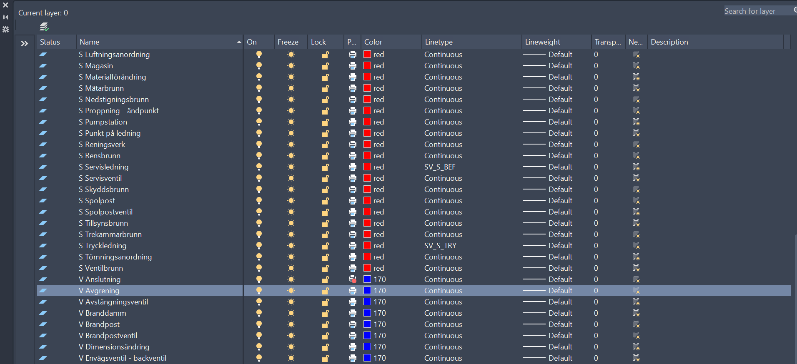Click the Make Current layer icon
Screen dimensions: 797x364
(x=44, y=27)
